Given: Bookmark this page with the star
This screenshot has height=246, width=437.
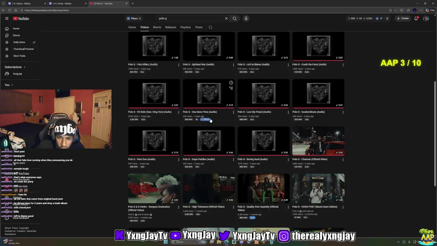Looking at the screenshot, I should (x=396, y=10).
